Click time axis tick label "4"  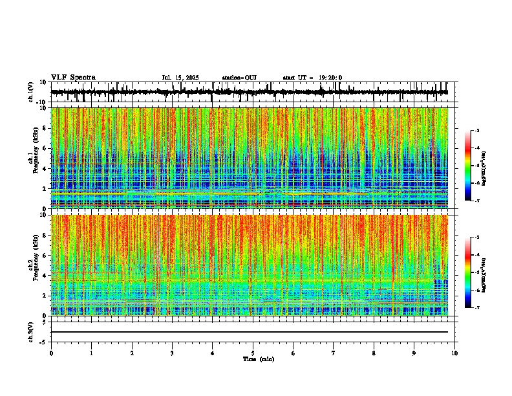(213, 353)
